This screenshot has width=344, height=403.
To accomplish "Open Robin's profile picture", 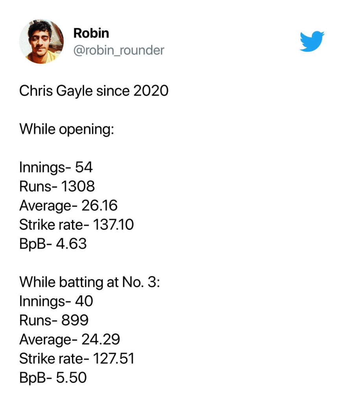I will (41, 41).
